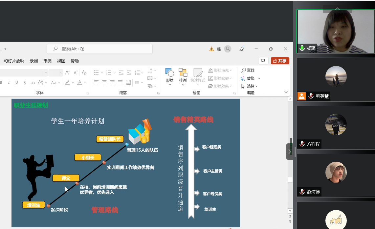This screenshot has width=375, height=229.
Task: Center align text
Action: pyautogui.click(x=104, y=82)
